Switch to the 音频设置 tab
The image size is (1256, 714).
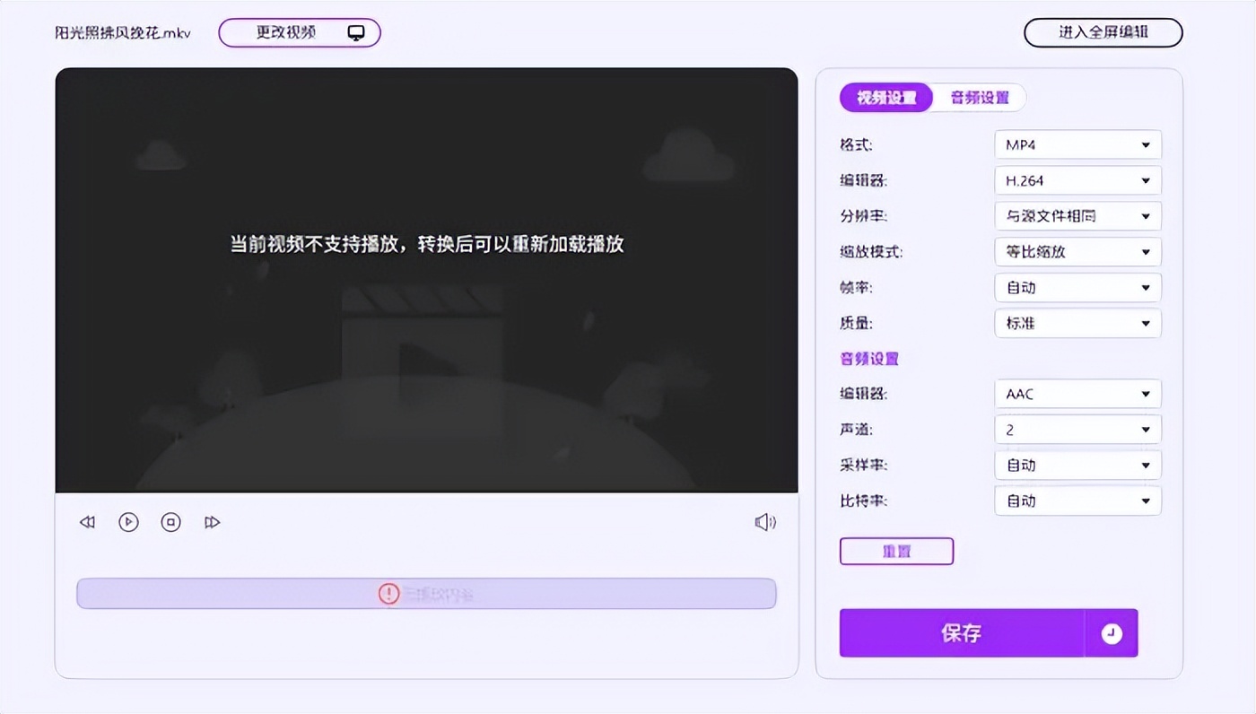978,97
